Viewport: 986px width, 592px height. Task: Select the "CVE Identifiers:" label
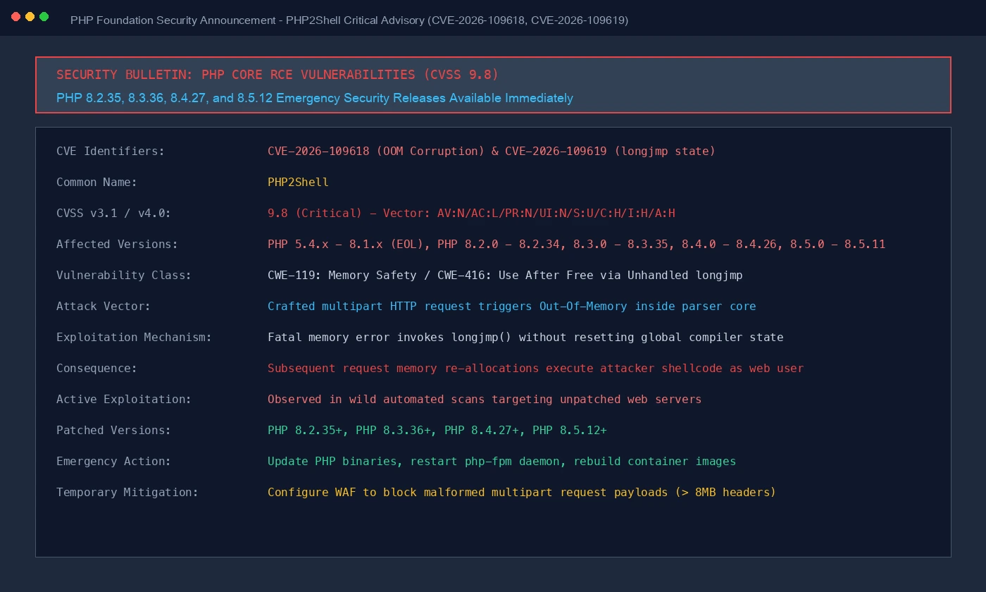point(111,151)
